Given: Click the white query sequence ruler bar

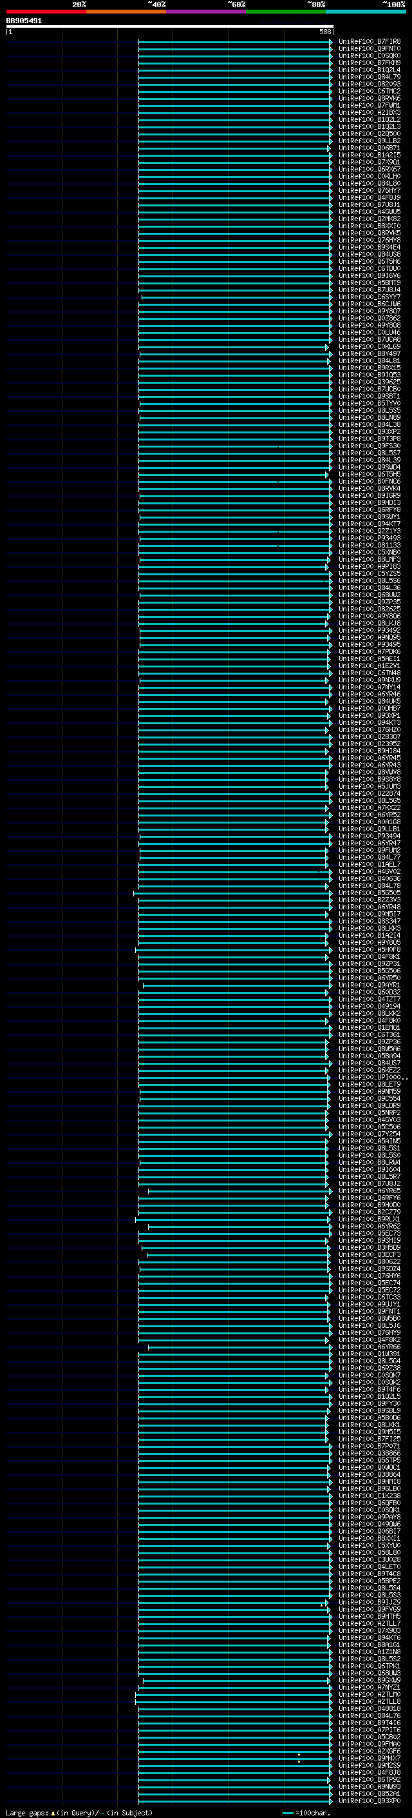Looking at the screenshot, I should [x=170, y=27].
